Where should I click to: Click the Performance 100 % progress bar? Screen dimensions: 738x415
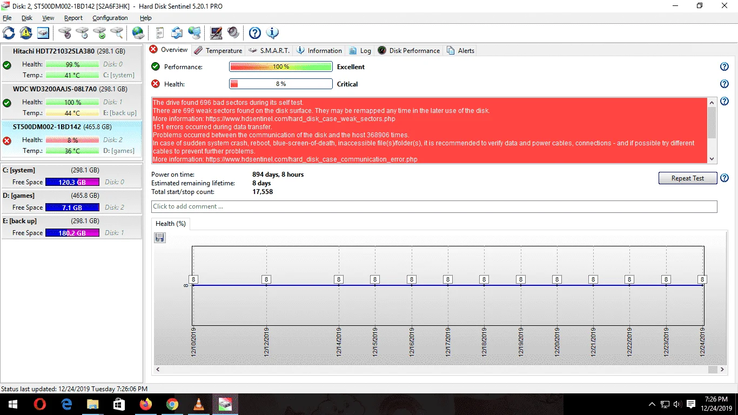tap(280, 67)
